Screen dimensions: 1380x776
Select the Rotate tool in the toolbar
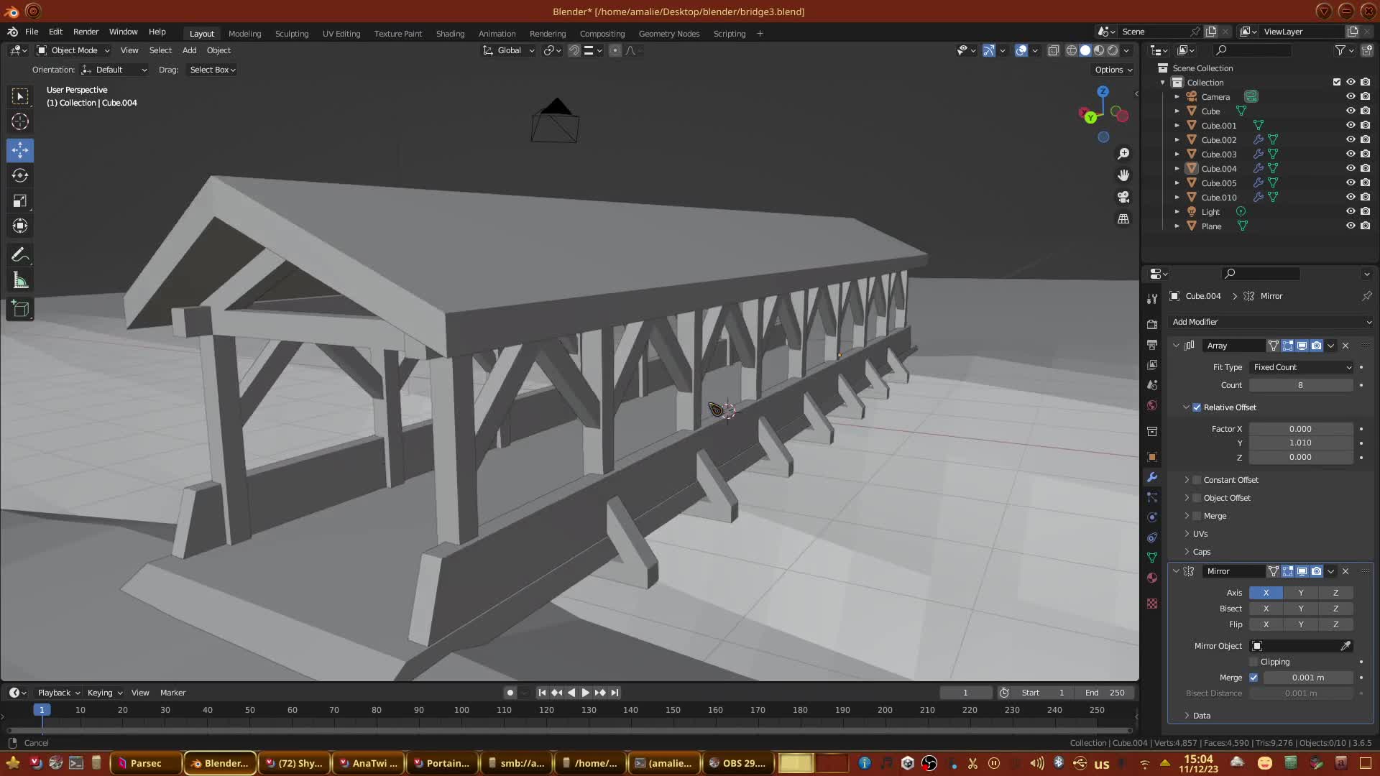(20, 175)
